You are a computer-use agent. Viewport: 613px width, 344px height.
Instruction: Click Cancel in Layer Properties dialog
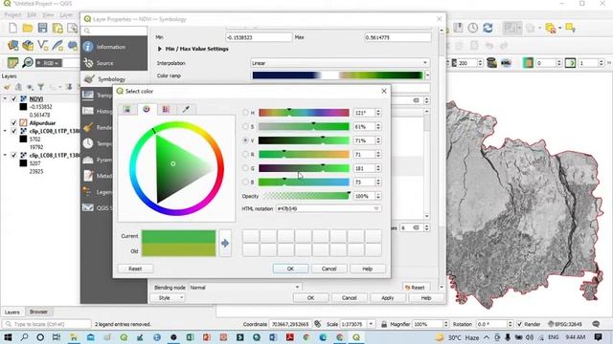click(x=349, y=298)
